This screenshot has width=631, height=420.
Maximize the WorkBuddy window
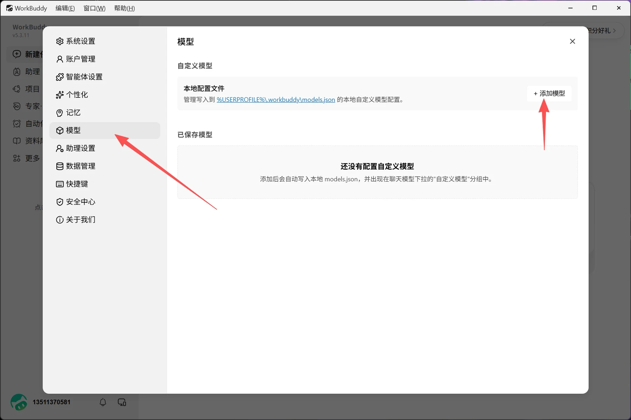(595, 8)
